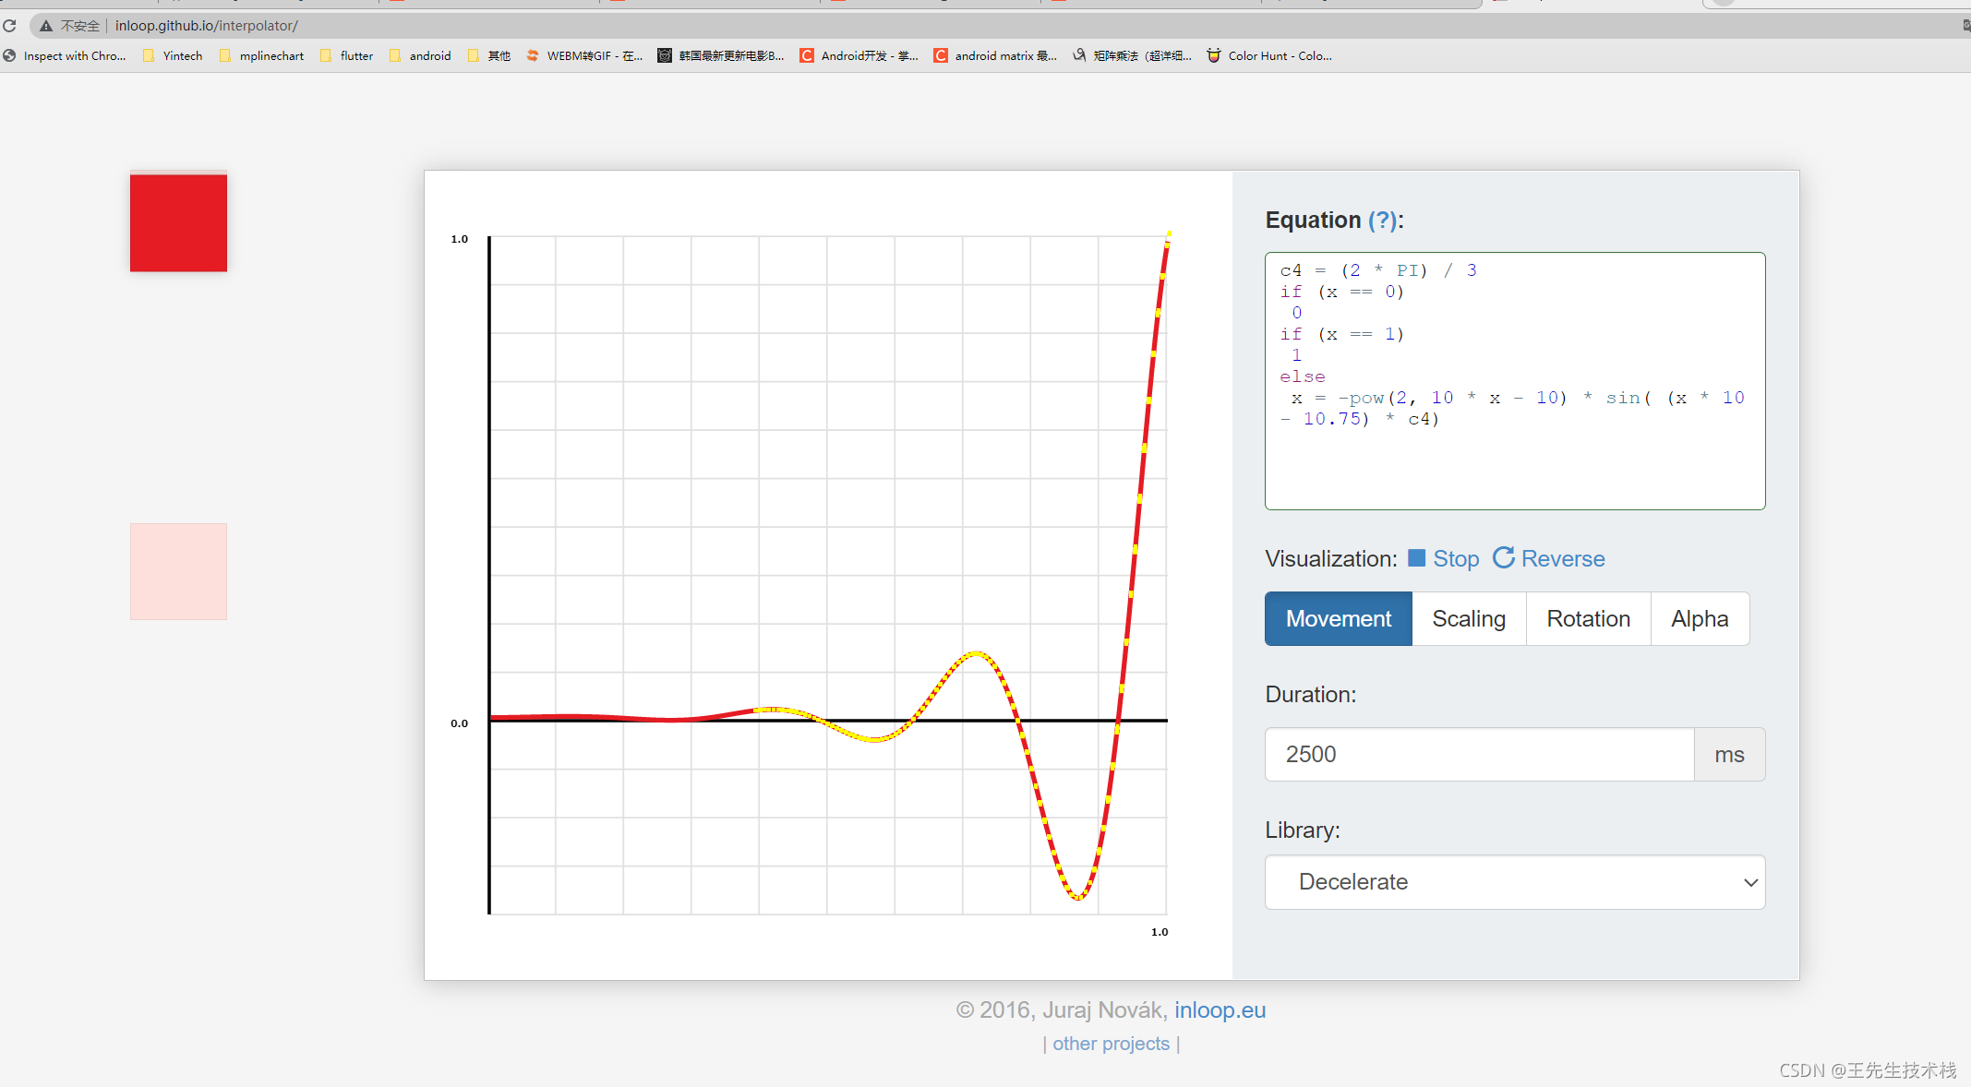Click the browser reload icon

pos(9,26)
